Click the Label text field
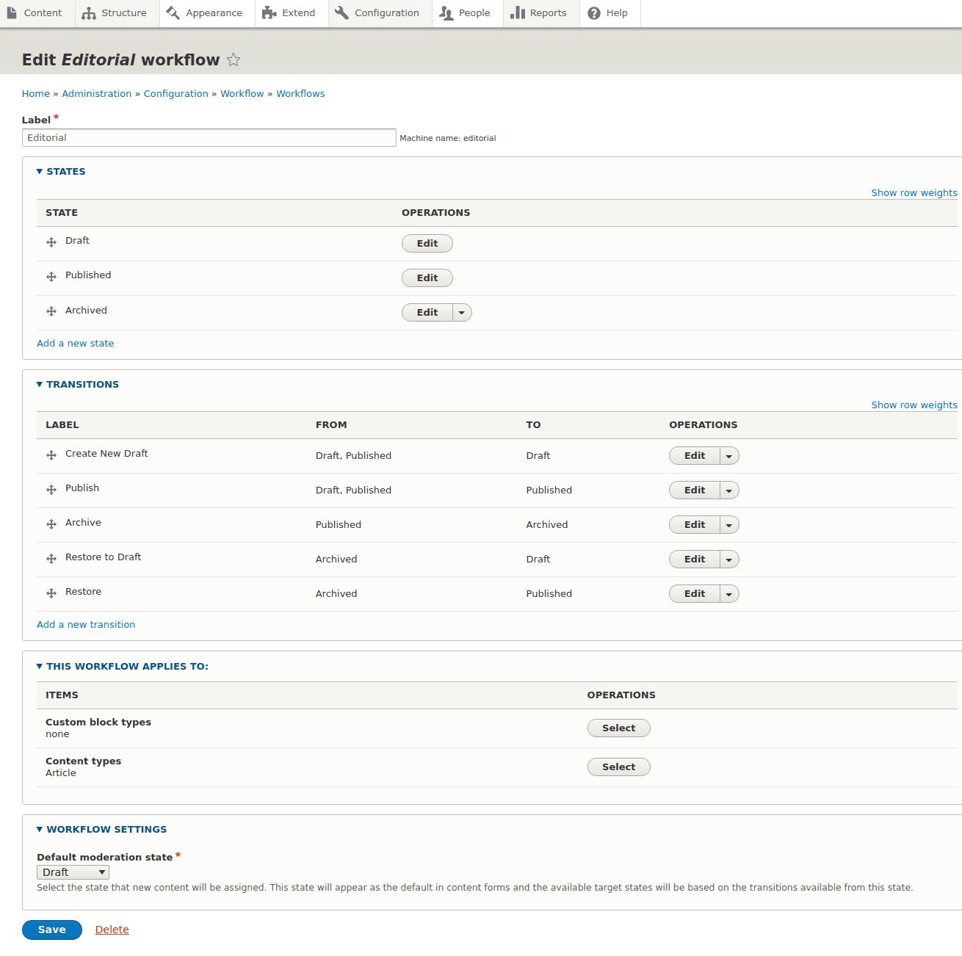This screenshot has height=956, width=962. [x=209, y=138]
